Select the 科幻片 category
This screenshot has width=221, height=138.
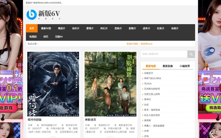(104, 28)
